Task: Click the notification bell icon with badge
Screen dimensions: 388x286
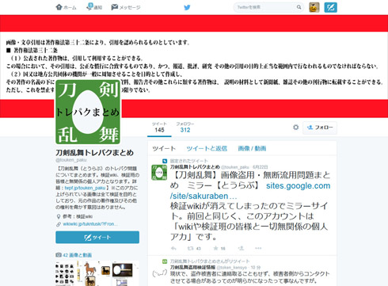Action: pyautogui.click(x=89, y=7)
